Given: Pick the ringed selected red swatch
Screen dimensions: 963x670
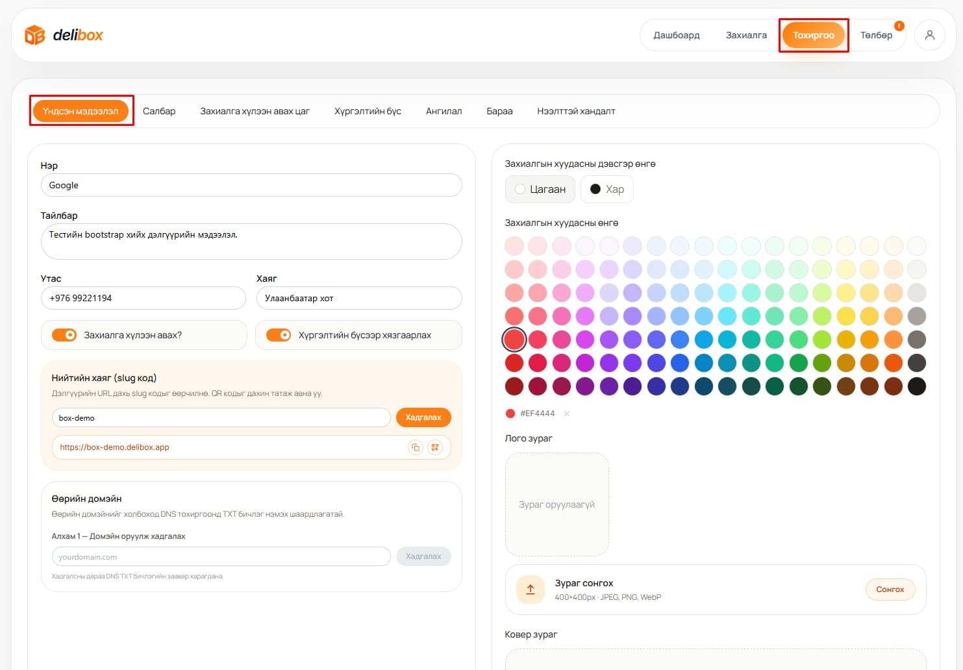Looking at the screenshot, I should coord(514,339).
